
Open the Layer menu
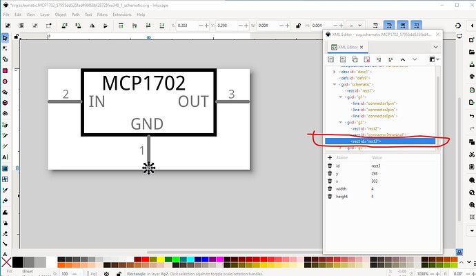pyautogui.click(x=45, y=14)
